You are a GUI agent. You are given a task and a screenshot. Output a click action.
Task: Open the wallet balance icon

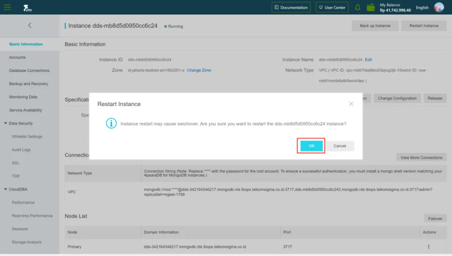click(x=370, y=7)
